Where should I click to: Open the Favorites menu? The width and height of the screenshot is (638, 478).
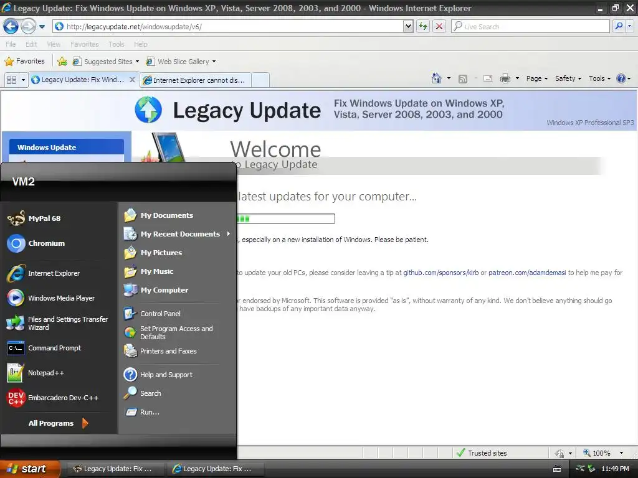[84, 44]
